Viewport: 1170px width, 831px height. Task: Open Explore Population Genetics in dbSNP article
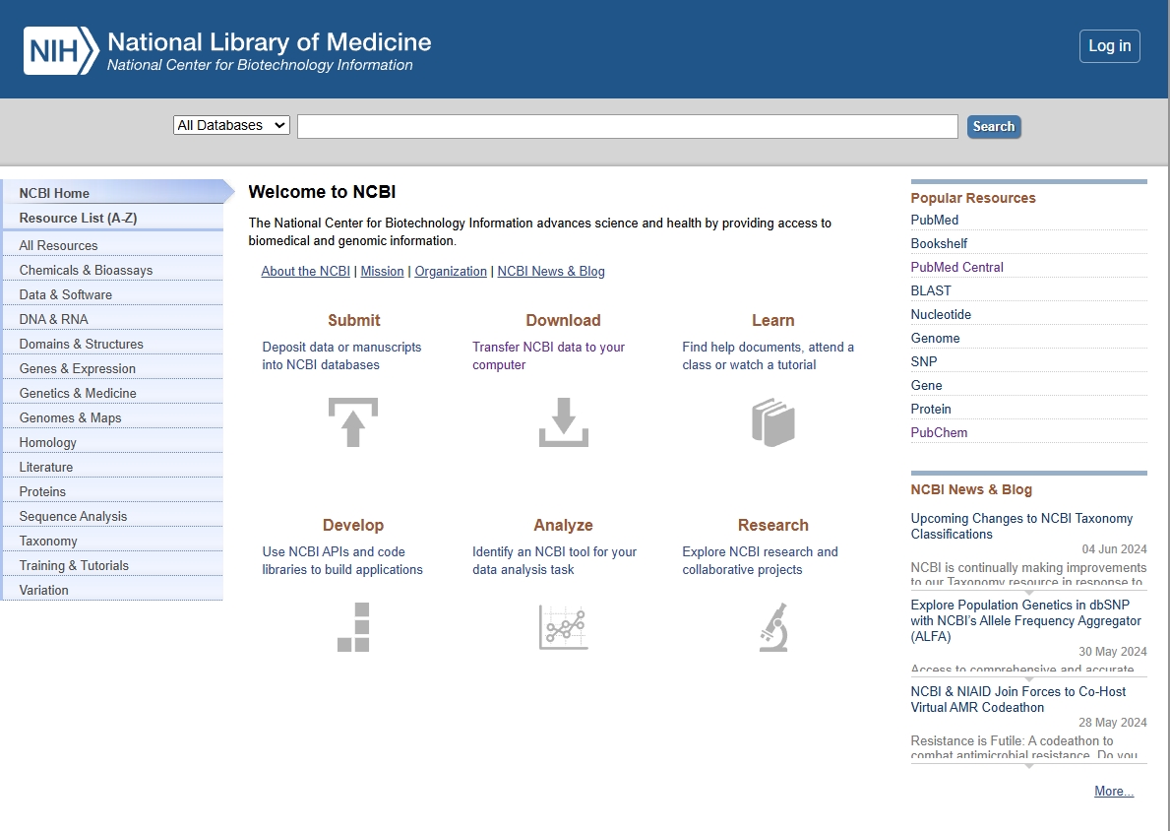click(x=1026, y=620)
